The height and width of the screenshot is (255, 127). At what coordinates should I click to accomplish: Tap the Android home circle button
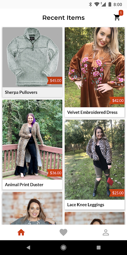pyautogui.click(x=63, y=248)
